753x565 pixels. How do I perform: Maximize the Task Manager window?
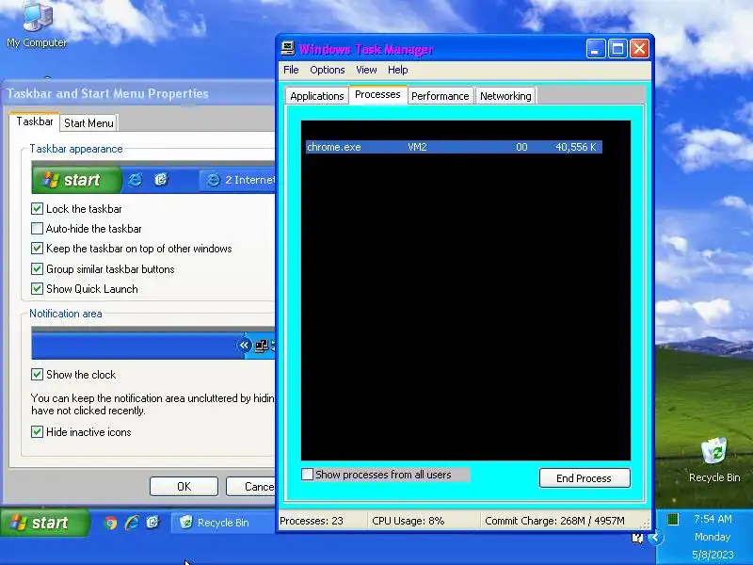pyautogui.click(x=617, y=49)
